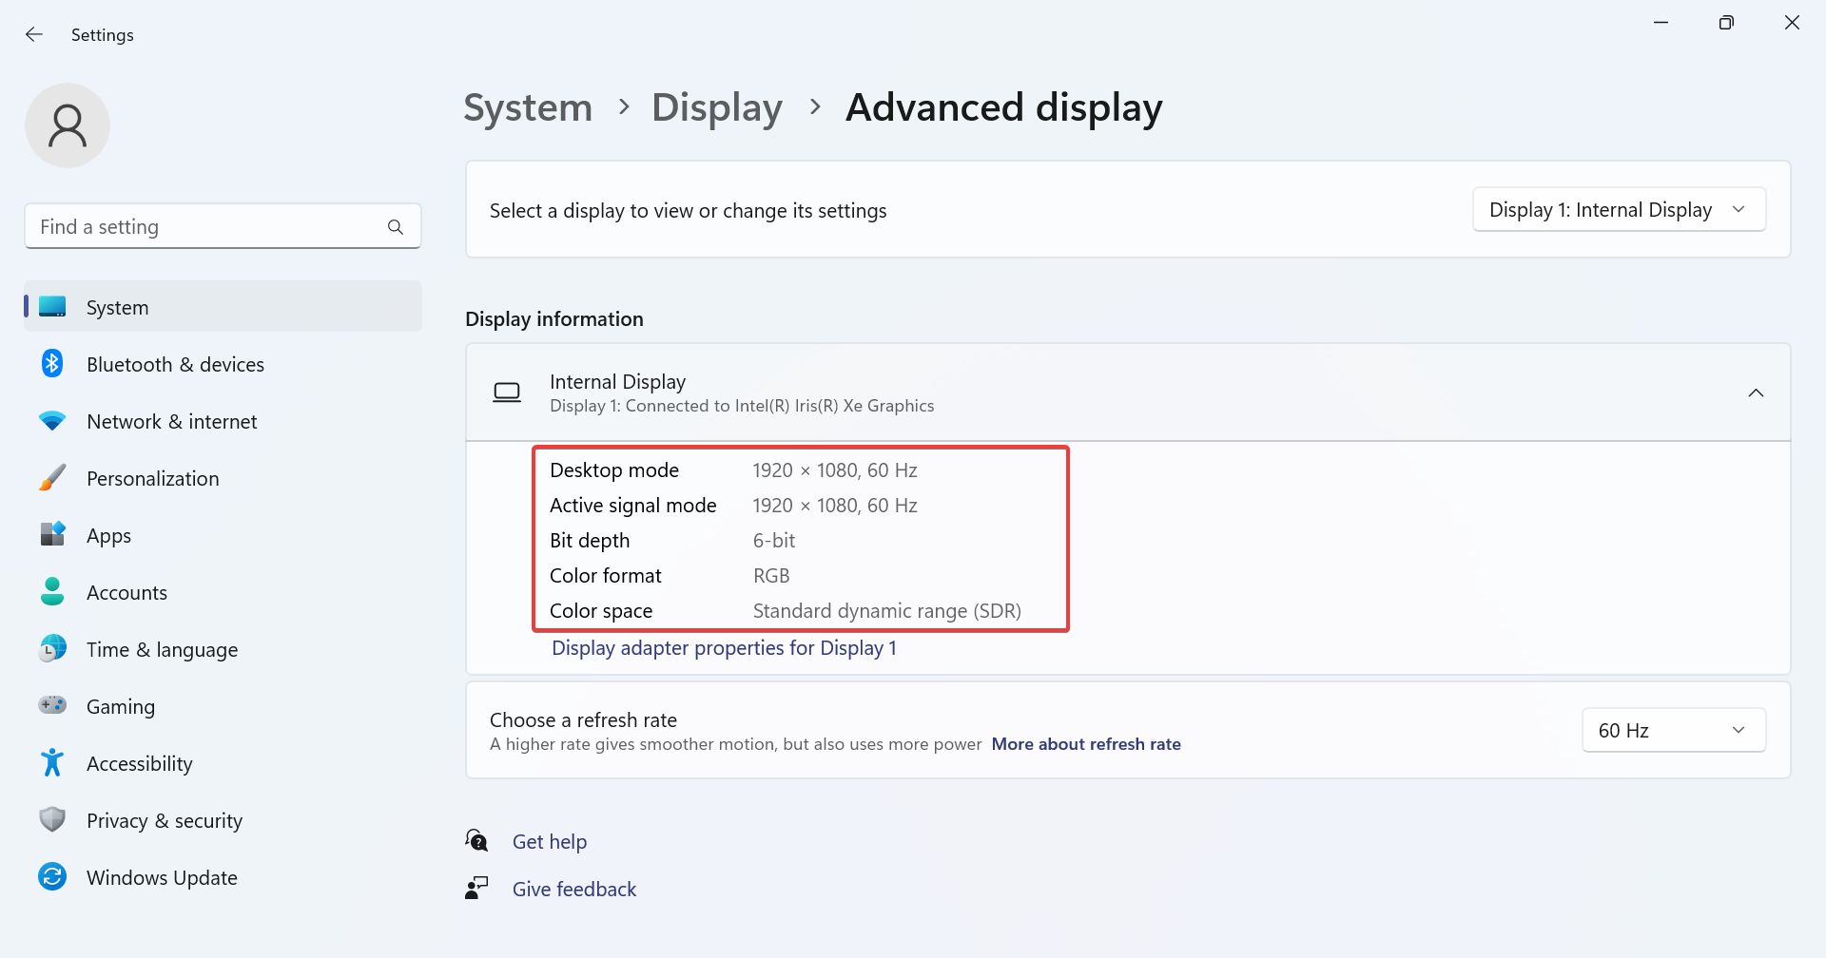Click the Find a setting search box
1826x958 pixels.
pos(223,226)
